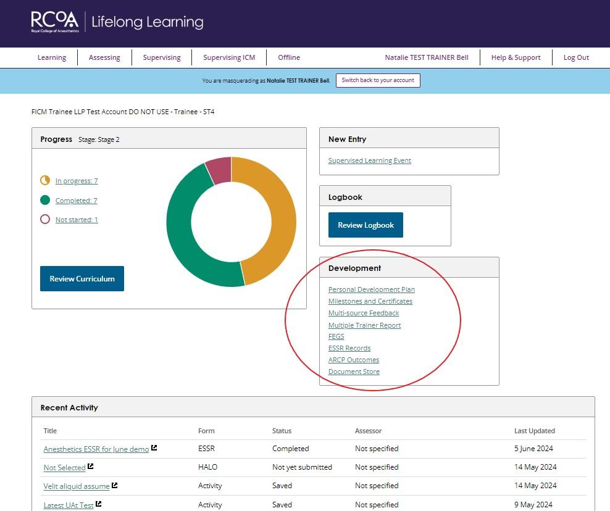
Task: Open Help & Support
Action: (x=516, y=57)
